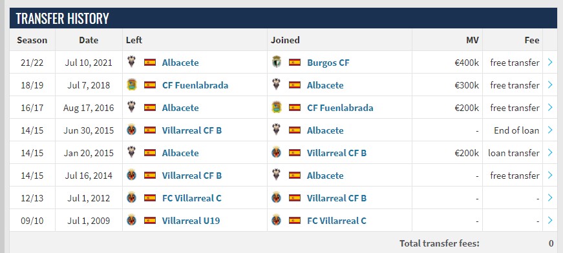Open arrow for Jul 1, 2012 transfer row
563x253 pixels.
[549, 197]
